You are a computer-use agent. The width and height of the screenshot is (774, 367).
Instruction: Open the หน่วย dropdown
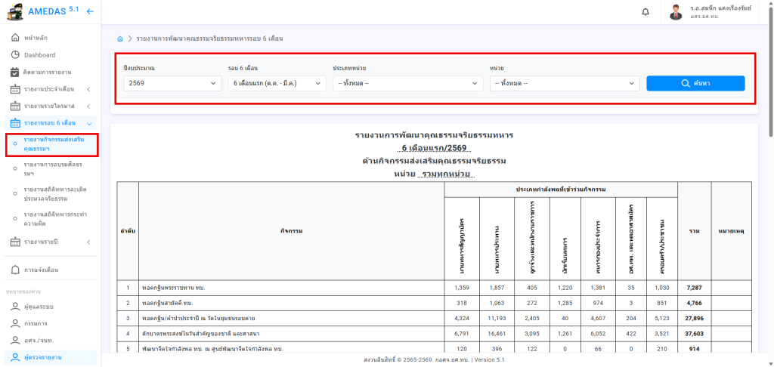[x=565, y=83]
